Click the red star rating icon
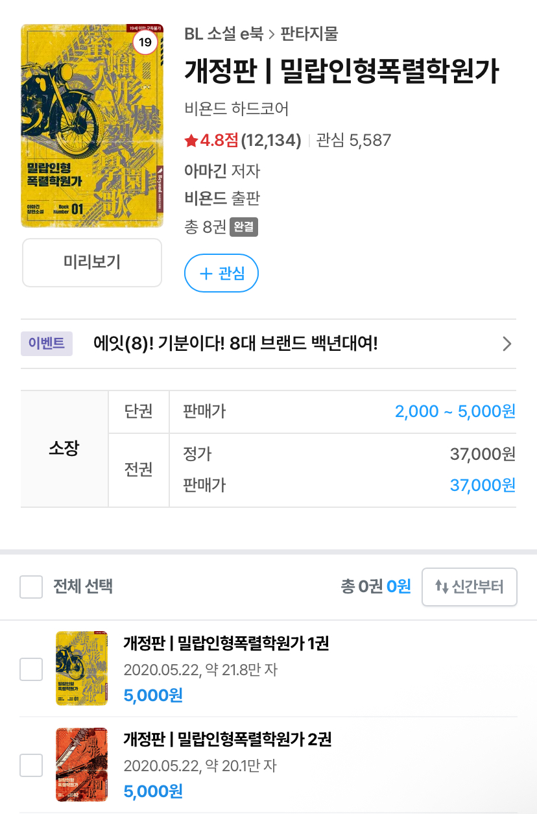This screenshot has width=537, height=814. tap(191, 140)
